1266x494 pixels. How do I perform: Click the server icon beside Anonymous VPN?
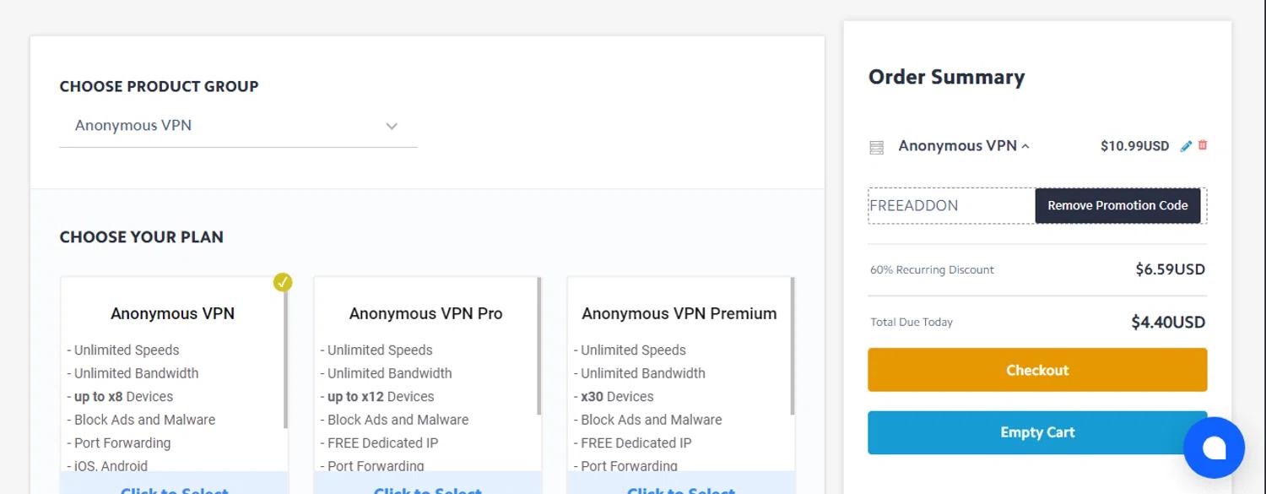tap(876, 148)
